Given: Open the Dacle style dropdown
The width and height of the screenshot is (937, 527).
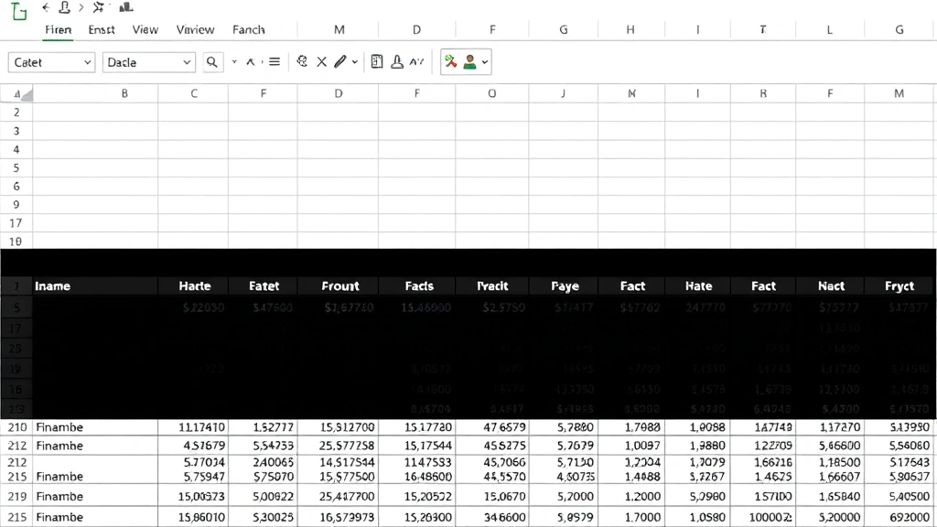Looking at the screenshot, I should coord(148,61).
